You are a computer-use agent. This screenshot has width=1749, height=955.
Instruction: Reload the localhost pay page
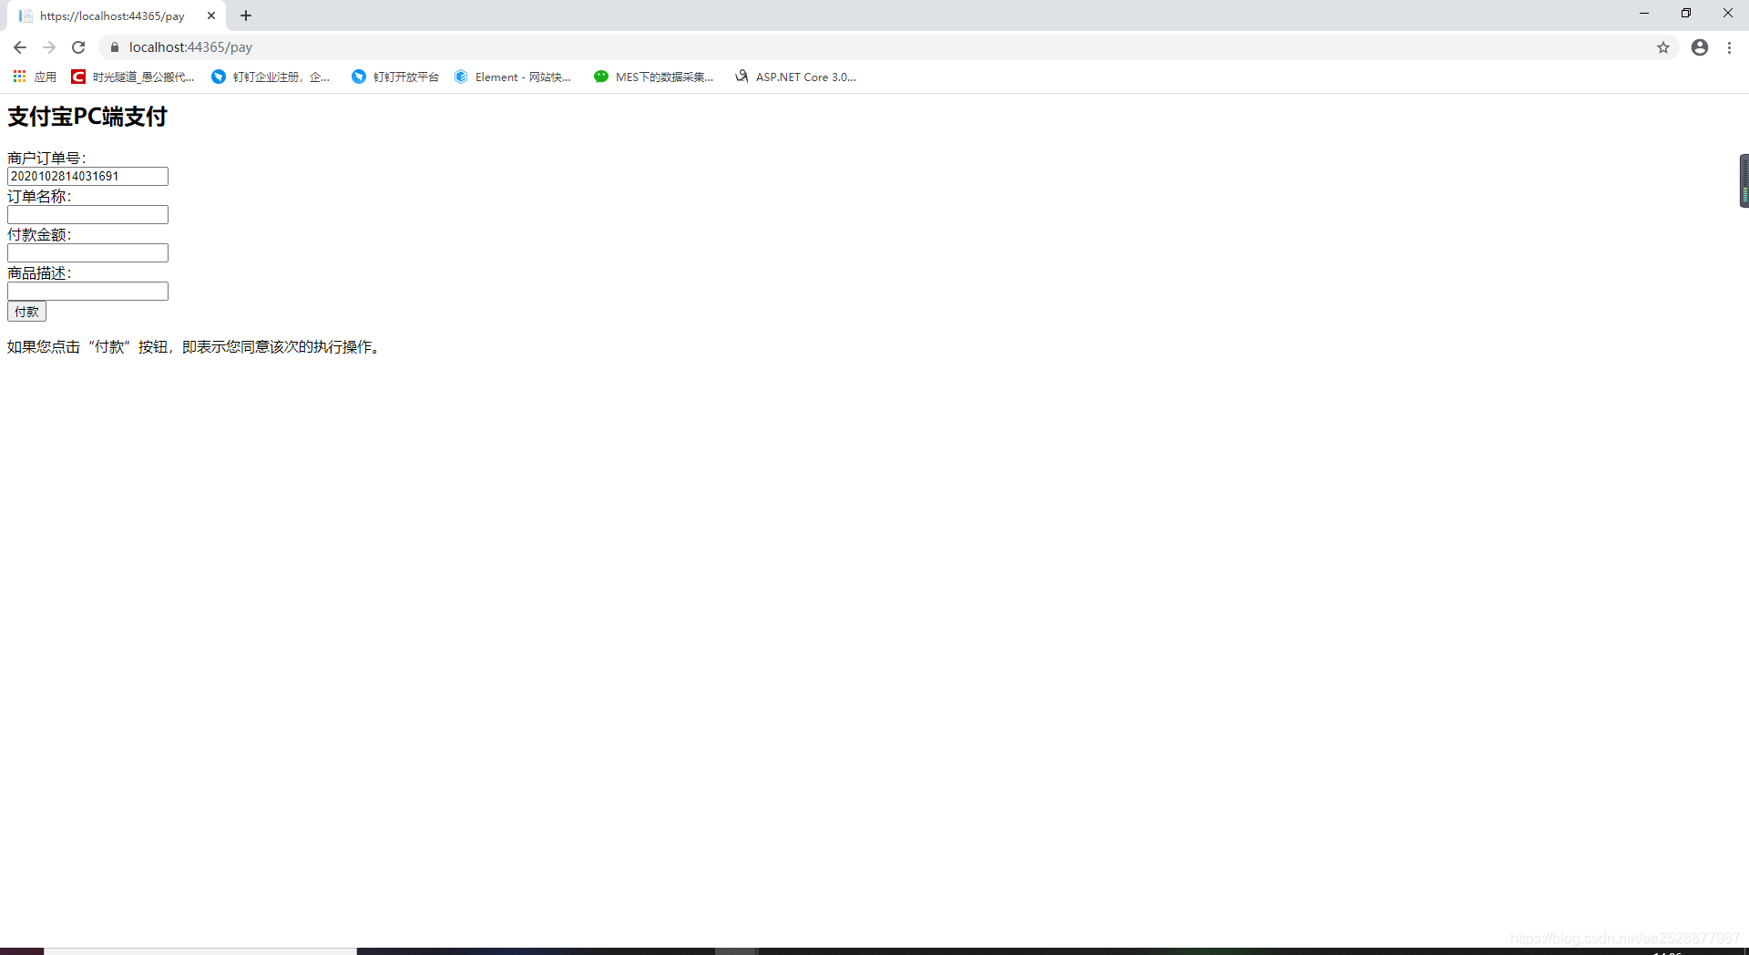pos(78,47)
